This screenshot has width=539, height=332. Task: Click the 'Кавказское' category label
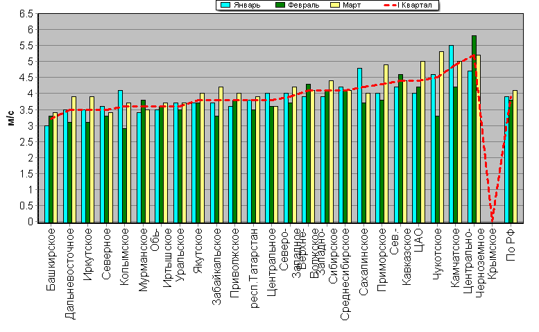click(x=407, y=256)
